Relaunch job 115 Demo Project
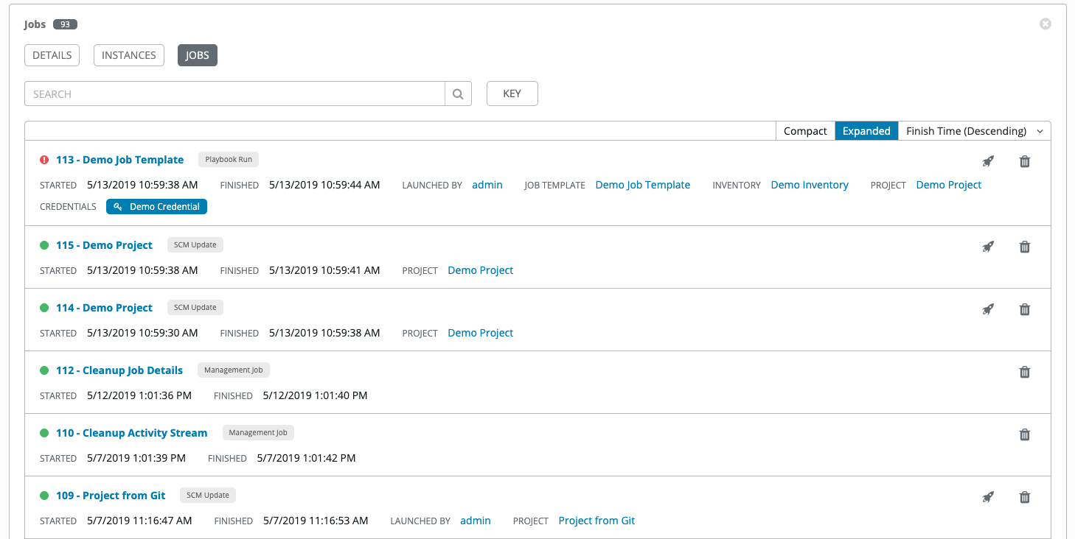Viewport: 1075px width, 539px height. (x=988, y=247)
